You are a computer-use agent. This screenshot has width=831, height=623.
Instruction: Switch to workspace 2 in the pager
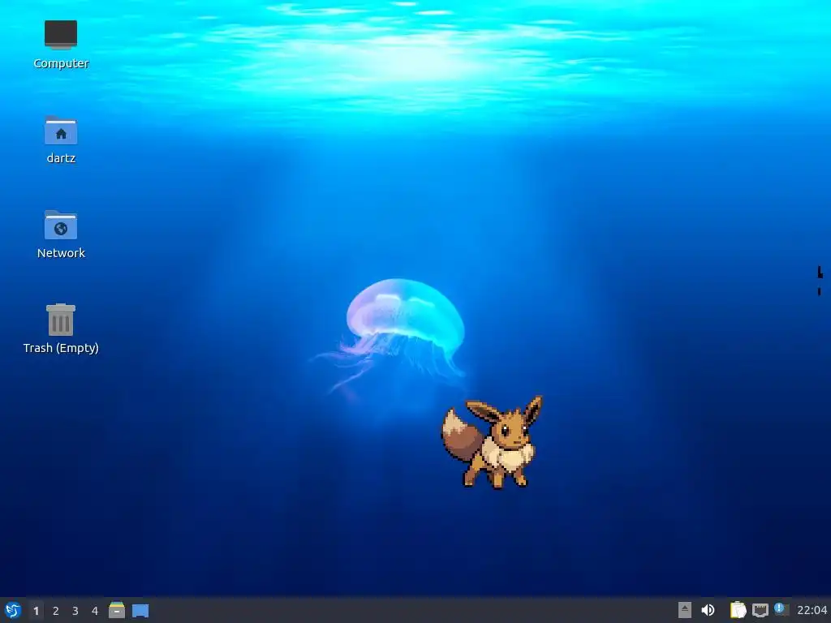(56, 611)
